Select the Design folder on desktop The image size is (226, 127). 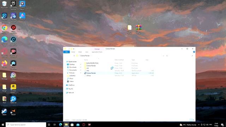pos(4,88)
